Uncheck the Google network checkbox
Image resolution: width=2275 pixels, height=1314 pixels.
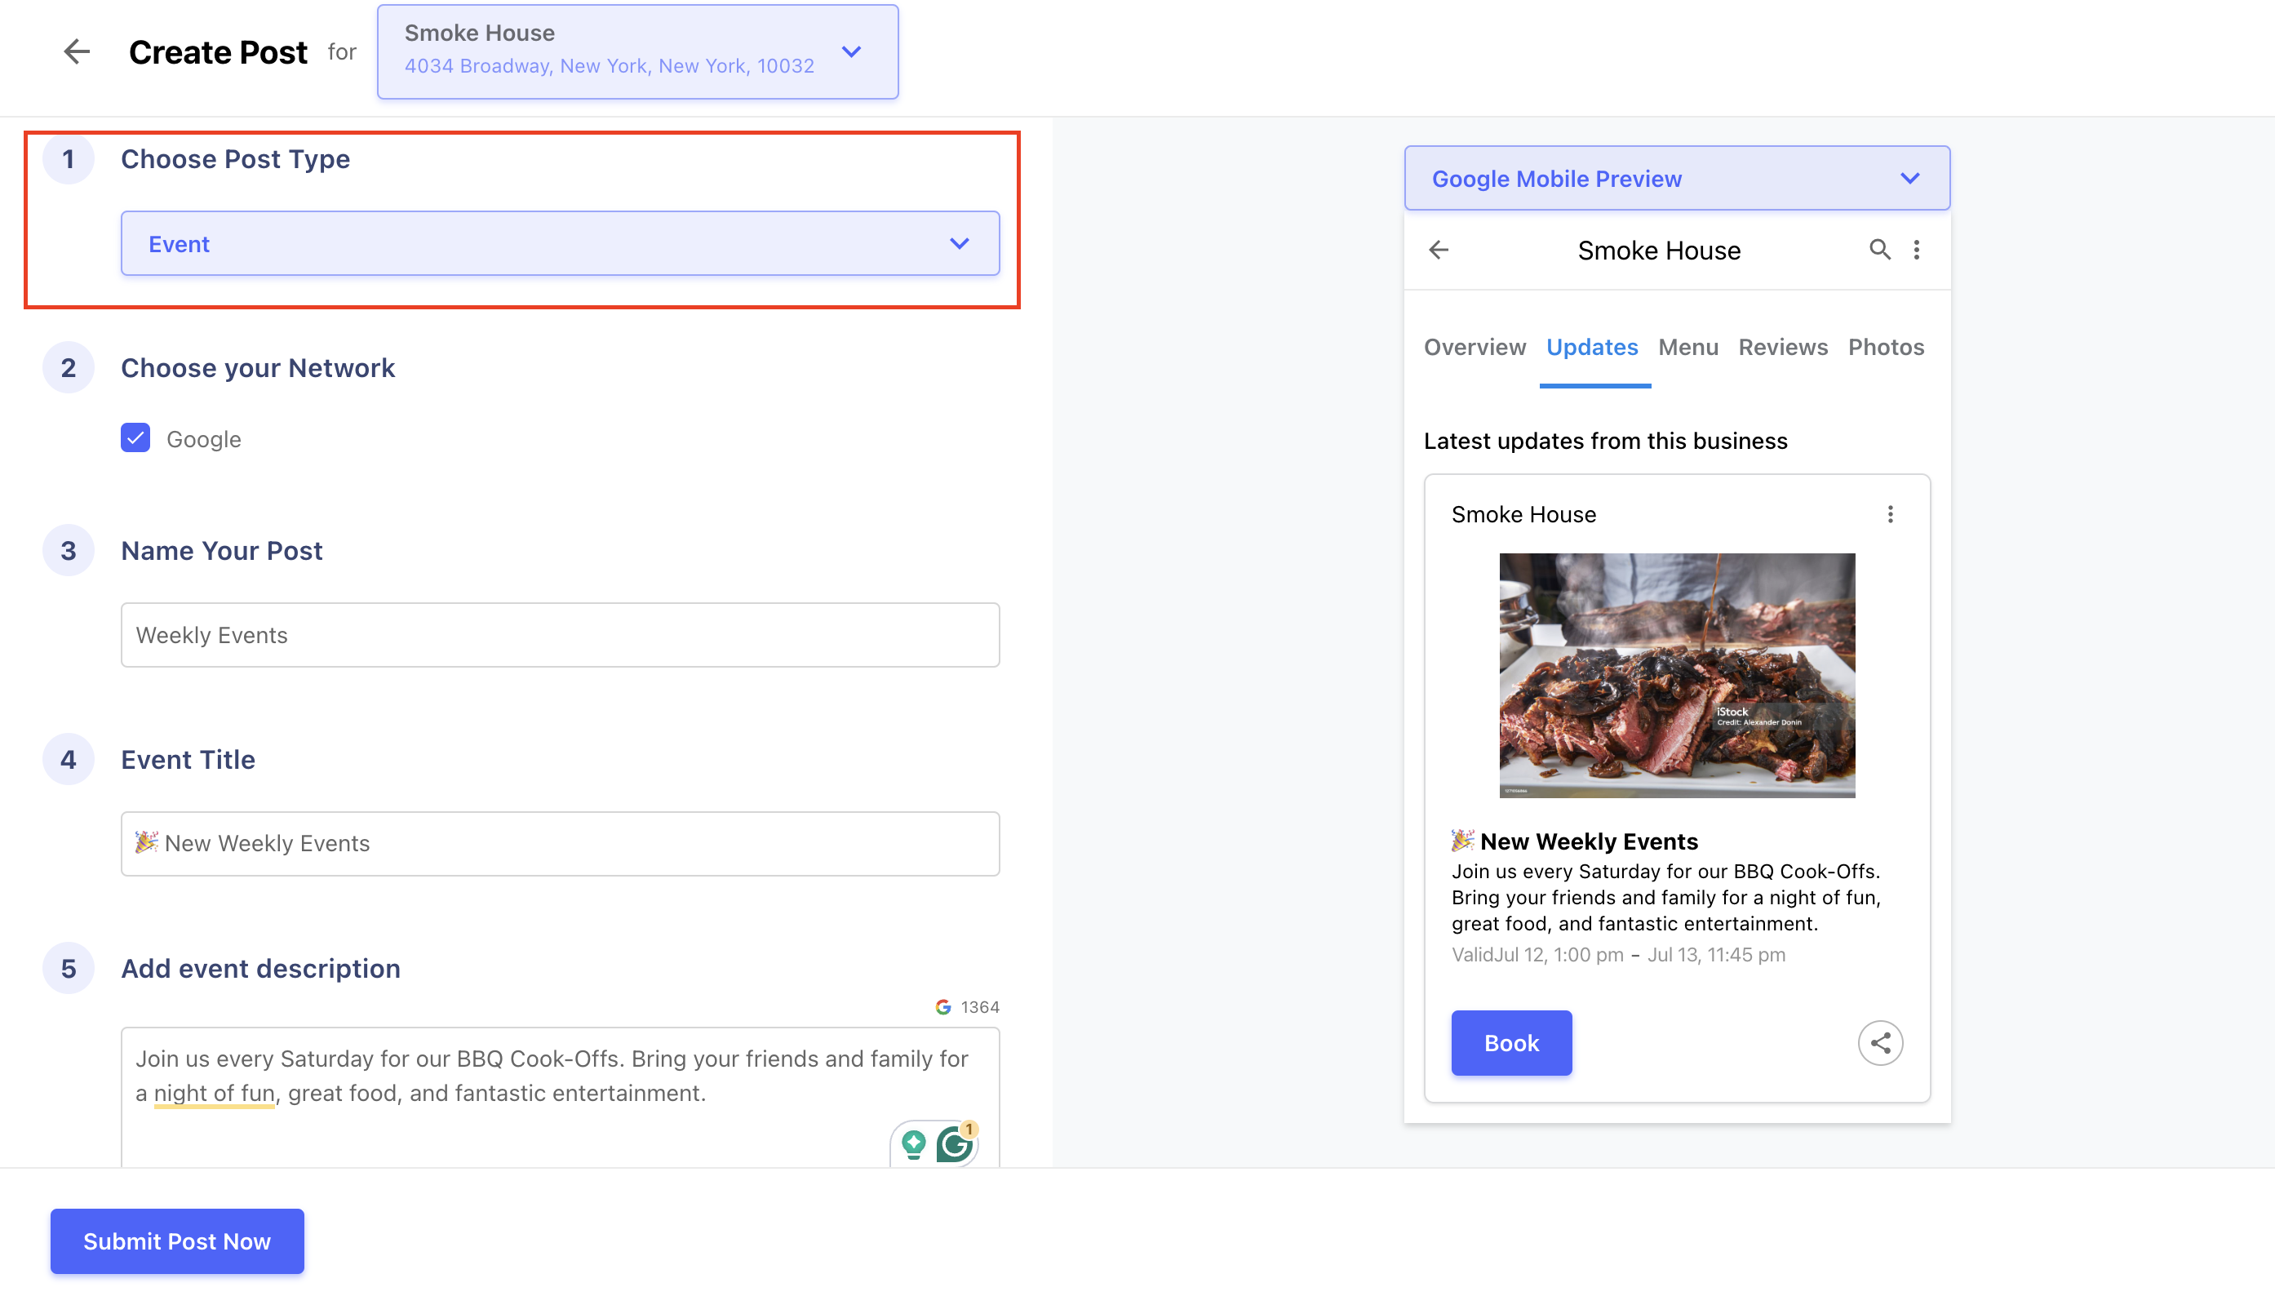click(x=135, y=437)
